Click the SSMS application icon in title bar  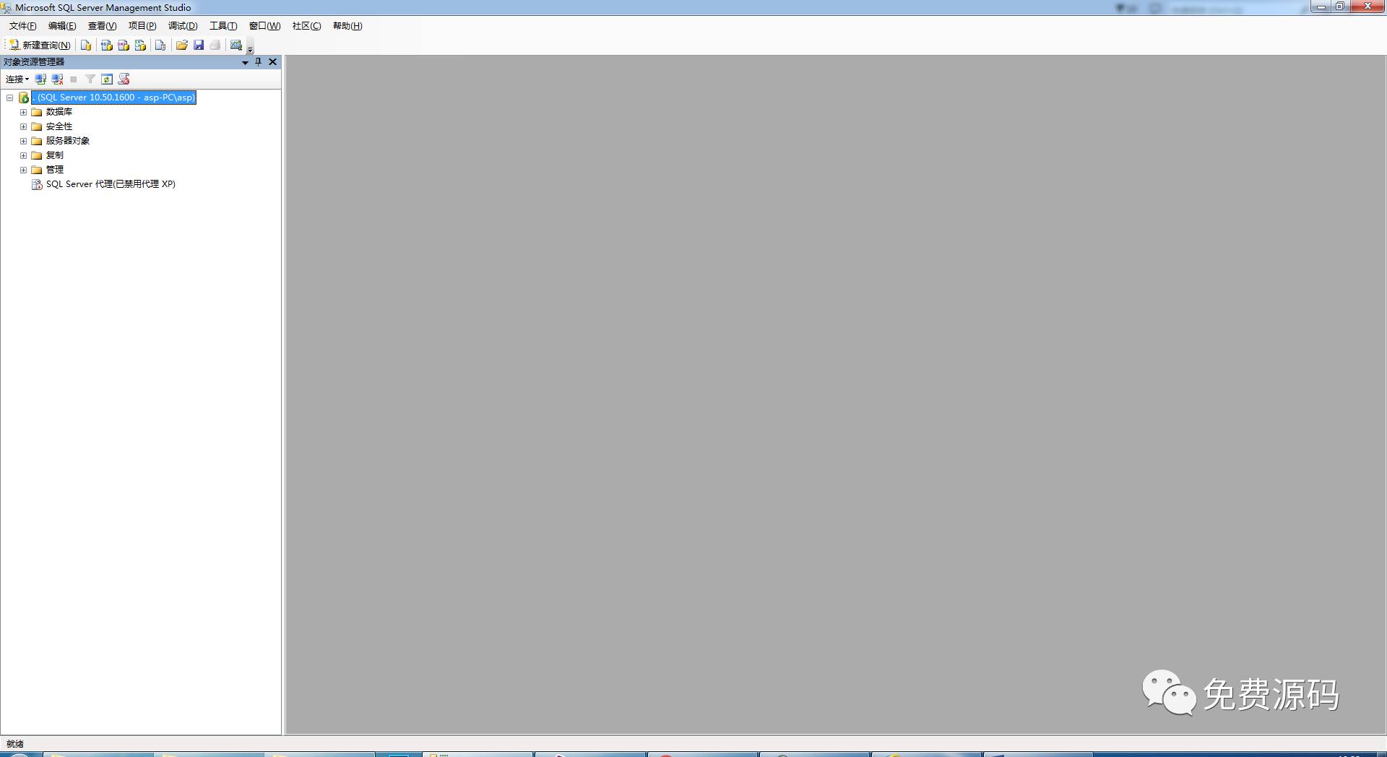pyautogui.click(x=7, y=8)
